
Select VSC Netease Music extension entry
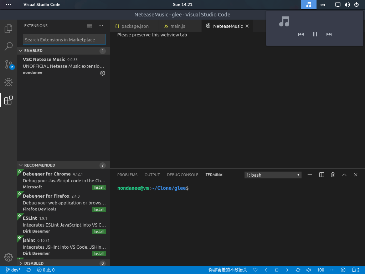point(63,66)
